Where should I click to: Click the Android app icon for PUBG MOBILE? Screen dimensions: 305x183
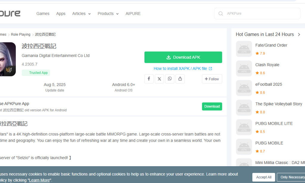[x=244, y=147]
